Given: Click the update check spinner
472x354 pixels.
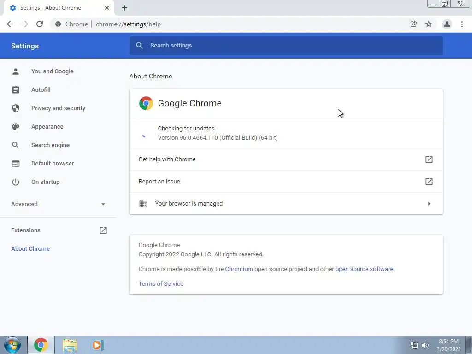Looking at the screenshot, I should point(144,136).
